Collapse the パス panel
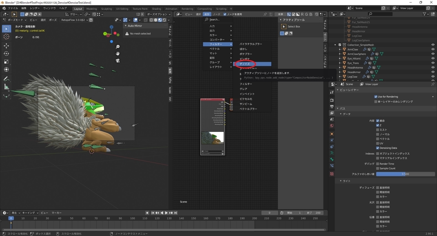Viewport: 437px width, 236px height. (338, 109)
